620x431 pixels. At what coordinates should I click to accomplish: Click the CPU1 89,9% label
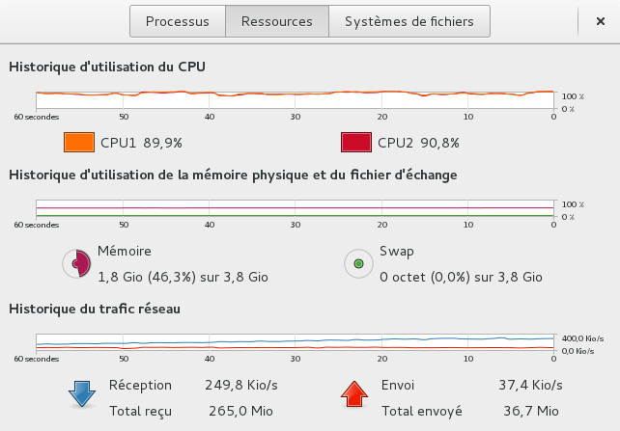tap(141, 143)
